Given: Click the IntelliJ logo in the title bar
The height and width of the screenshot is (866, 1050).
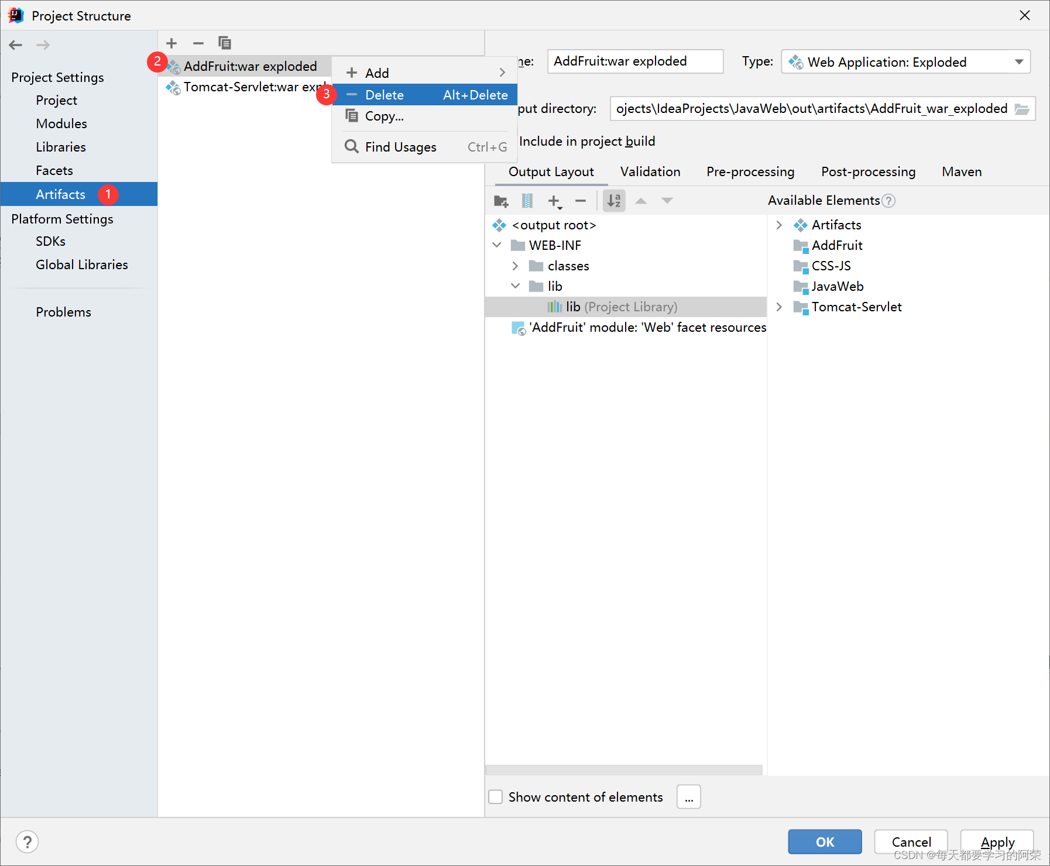Looking at the screenshot, I should click(16, 15).
